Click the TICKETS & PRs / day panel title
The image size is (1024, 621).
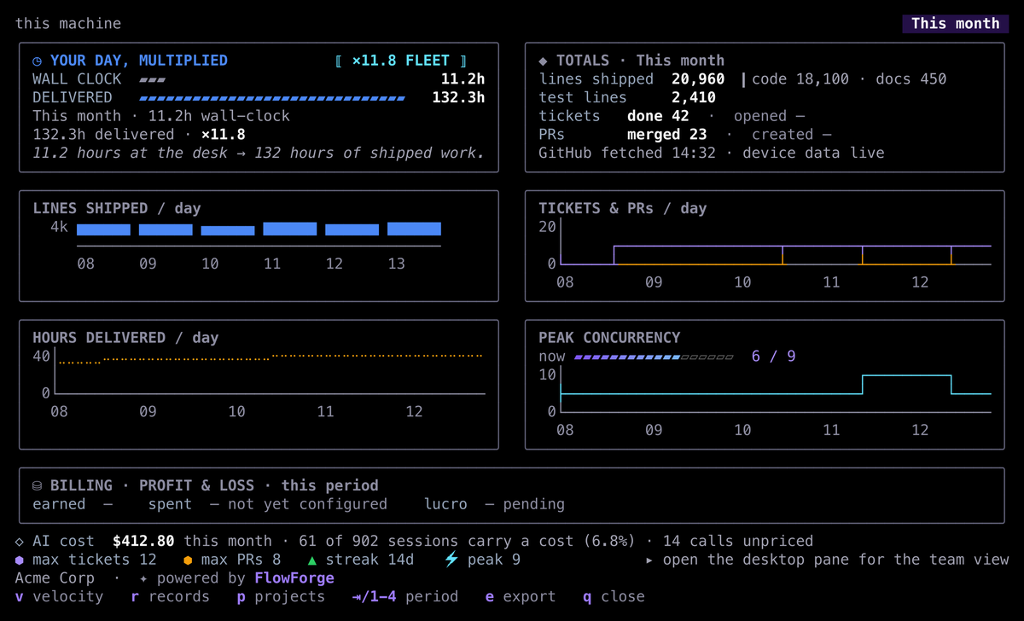point(623,208)
